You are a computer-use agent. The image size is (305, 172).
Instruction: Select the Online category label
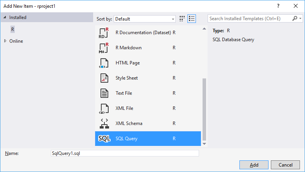[x=16, y=41]
